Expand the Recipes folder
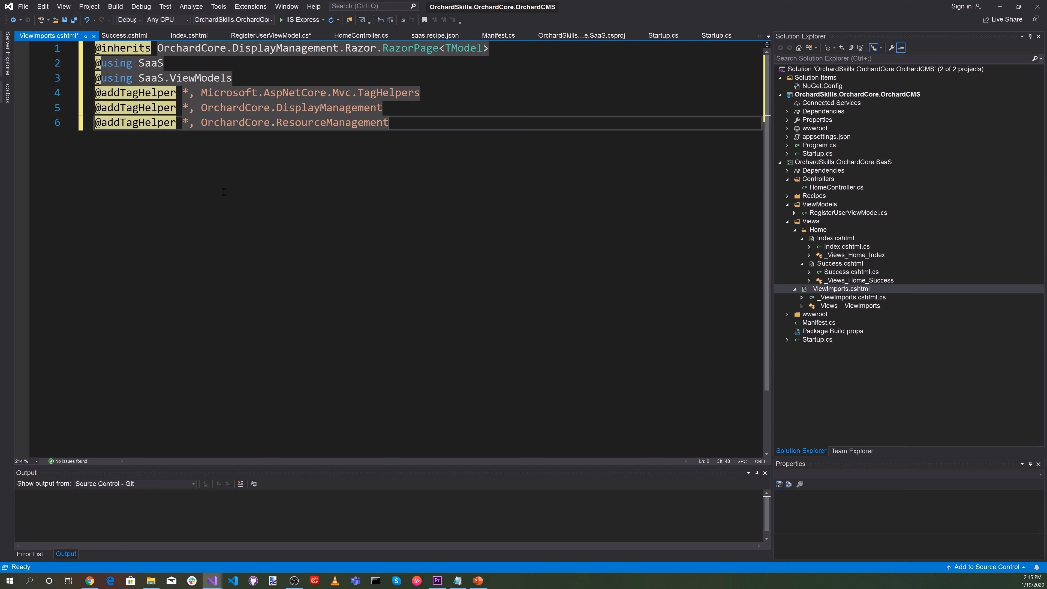 tap(787, 196)
